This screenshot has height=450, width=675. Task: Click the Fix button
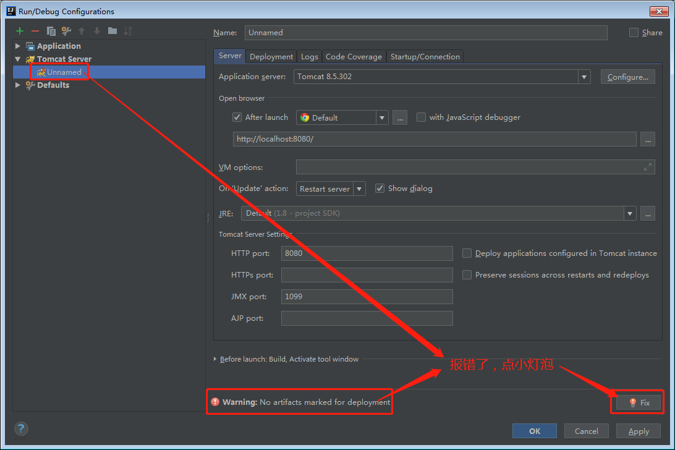click(639, 402)
